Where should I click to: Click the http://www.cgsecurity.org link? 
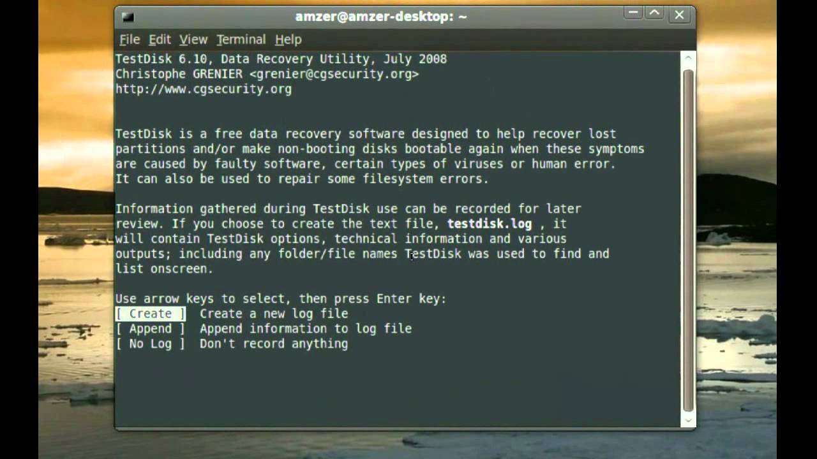click(204, 89)
